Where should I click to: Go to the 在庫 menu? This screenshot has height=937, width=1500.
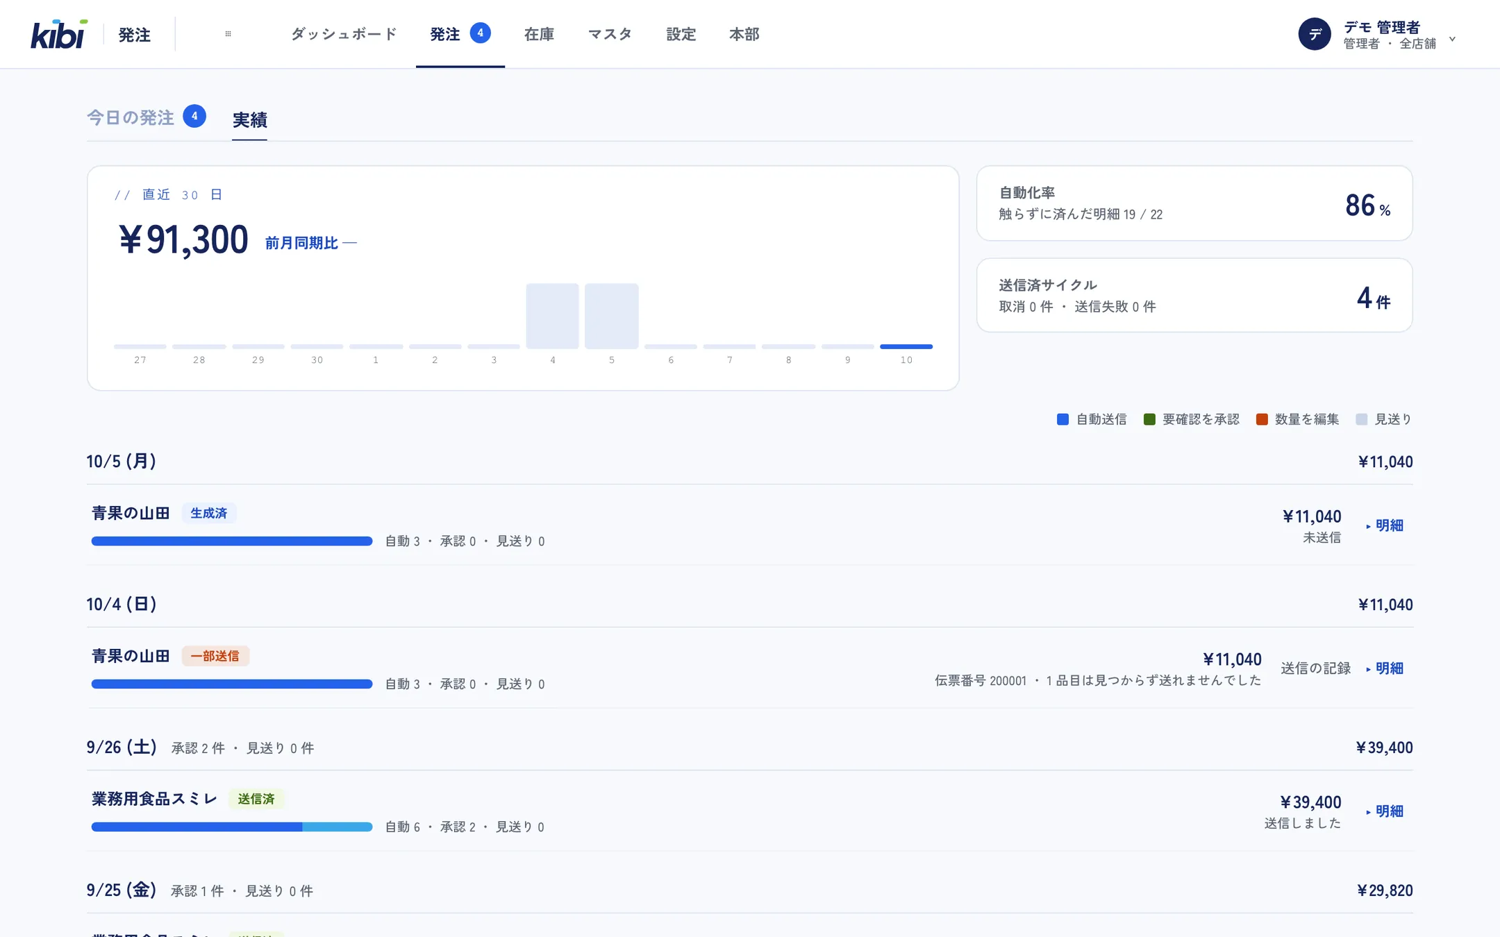point(539,34)
